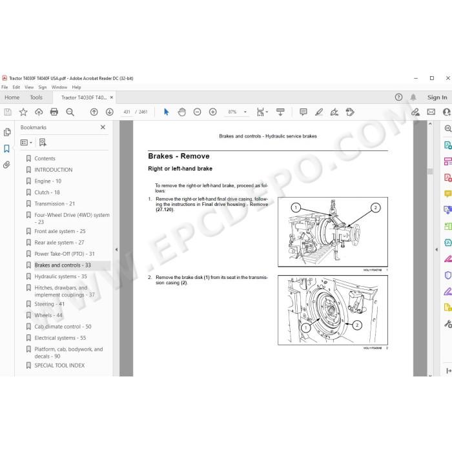
Task: Click the current page number field
Action: click(x=127, y=112)
